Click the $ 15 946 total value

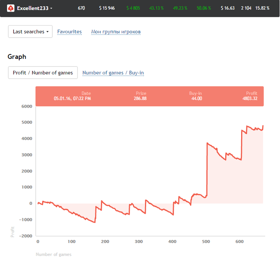pos(107,8)
